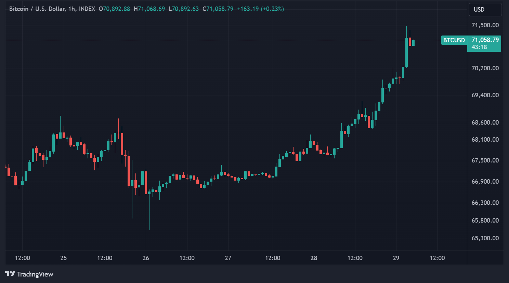
Task: Click the 29 date label on axis
Action: coord(396,258)
